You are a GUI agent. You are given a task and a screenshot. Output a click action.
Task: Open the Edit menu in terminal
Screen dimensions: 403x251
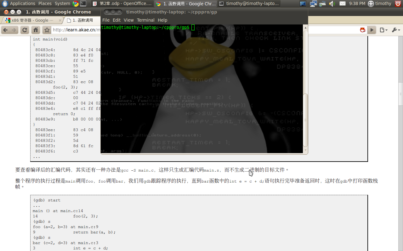116,20
